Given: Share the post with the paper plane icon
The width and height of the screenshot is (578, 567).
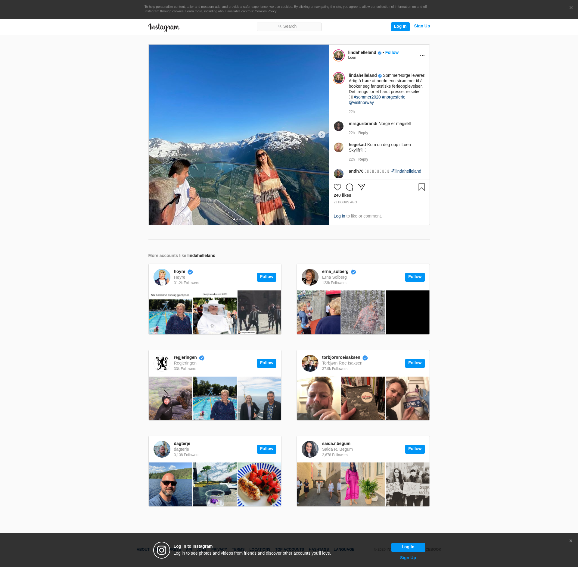Looking at the screenshot, I should 361,187.
